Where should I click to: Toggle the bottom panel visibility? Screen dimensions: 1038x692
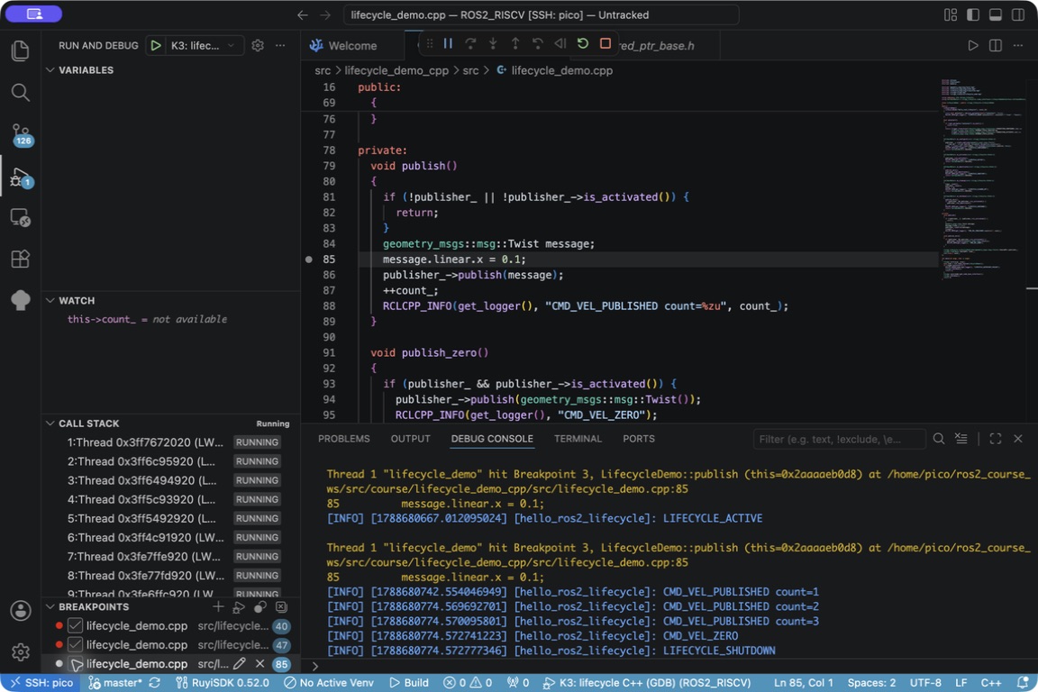point(995,14)
